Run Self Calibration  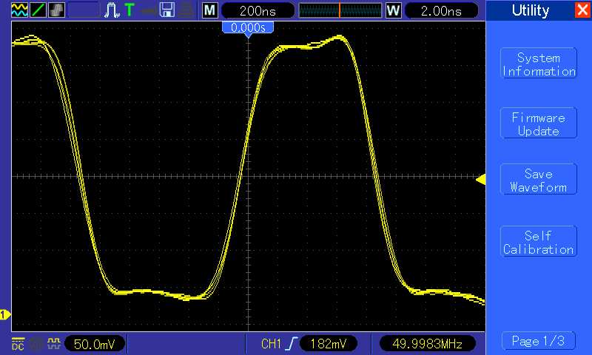[x=539, y=241]
